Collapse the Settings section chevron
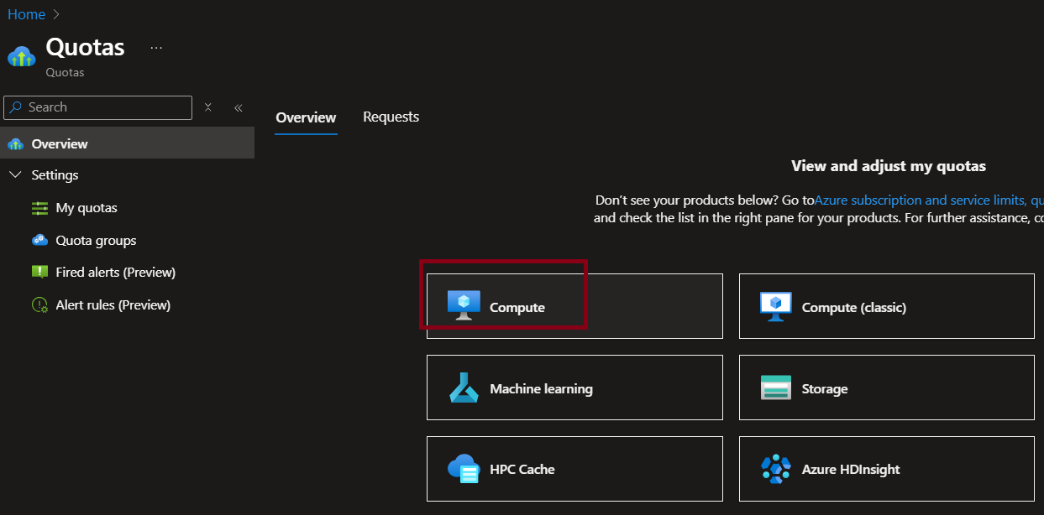The width and height of the screenshot is (1044, 515). tap(15, 175)
